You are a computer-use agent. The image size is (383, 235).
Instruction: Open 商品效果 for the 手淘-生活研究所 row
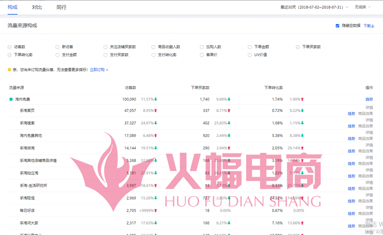pyautogui.click(x=366, y=189)
